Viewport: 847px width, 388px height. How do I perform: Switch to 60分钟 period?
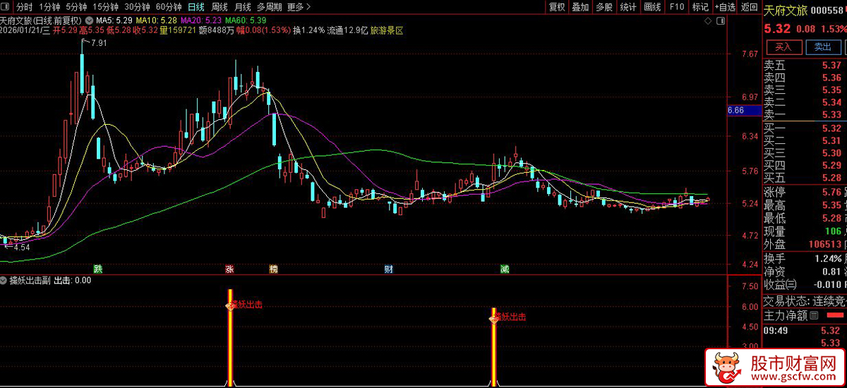pyautogui.click(x=168, y=7)
